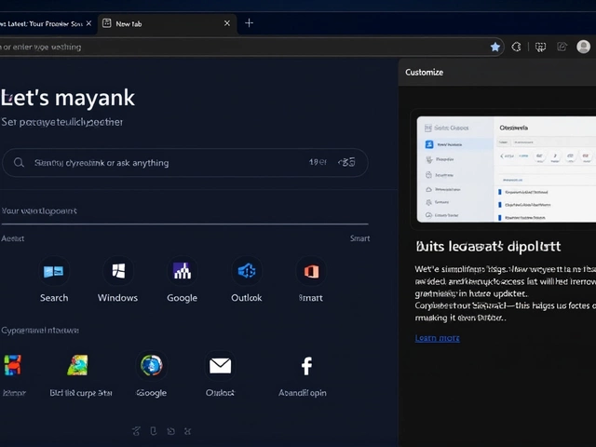The image size is (596, 447).
Task: Click the round globe Google shortcut
Action: click(151, 366)
